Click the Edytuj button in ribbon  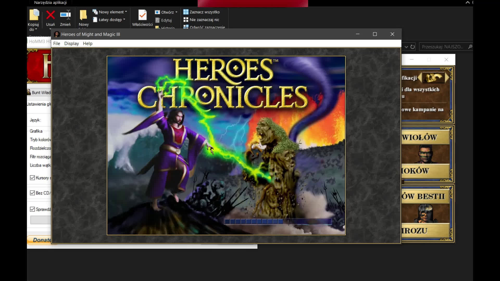click(x=164, y=20)
